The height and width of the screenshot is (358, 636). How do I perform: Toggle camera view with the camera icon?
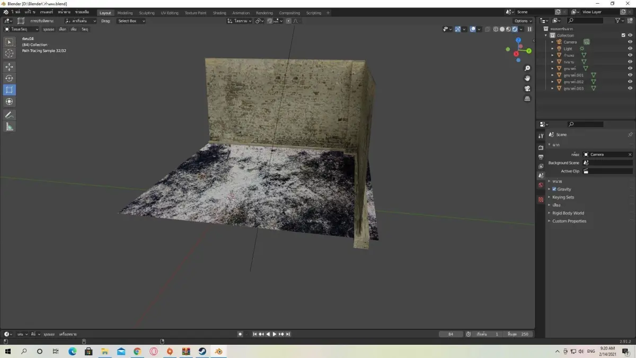[527, 89]
